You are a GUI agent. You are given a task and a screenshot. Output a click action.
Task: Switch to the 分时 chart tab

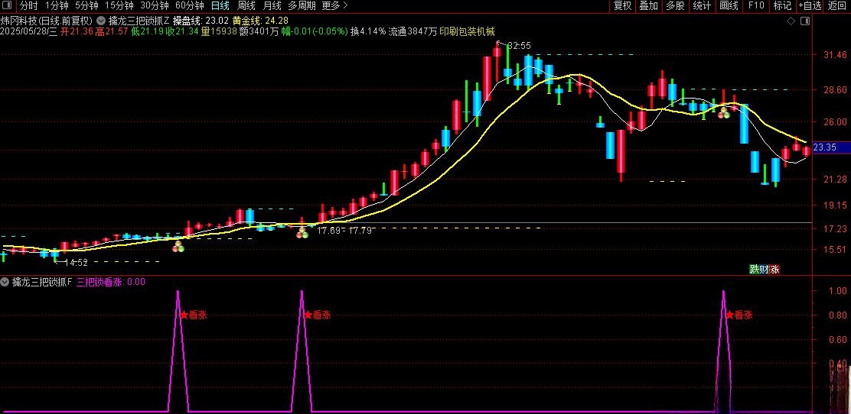click(28, 6)
